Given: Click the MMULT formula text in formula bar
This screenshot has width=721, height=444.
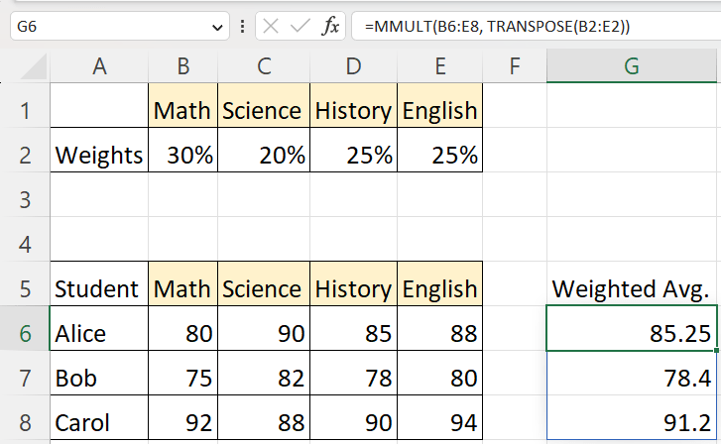Looking at the screenshot, I should tap(496, 27).
